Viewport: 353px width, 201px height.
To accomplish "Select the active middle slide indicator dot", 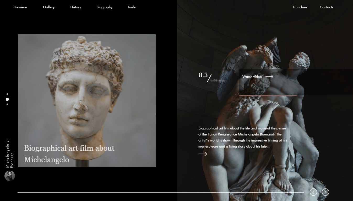I will 7,99.
